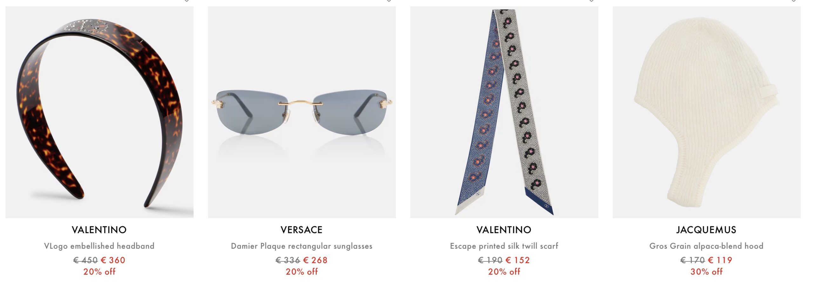Click the crossed-out € 450 original price
This screenshot has width=813, height=283.
[x=85, y=260]
